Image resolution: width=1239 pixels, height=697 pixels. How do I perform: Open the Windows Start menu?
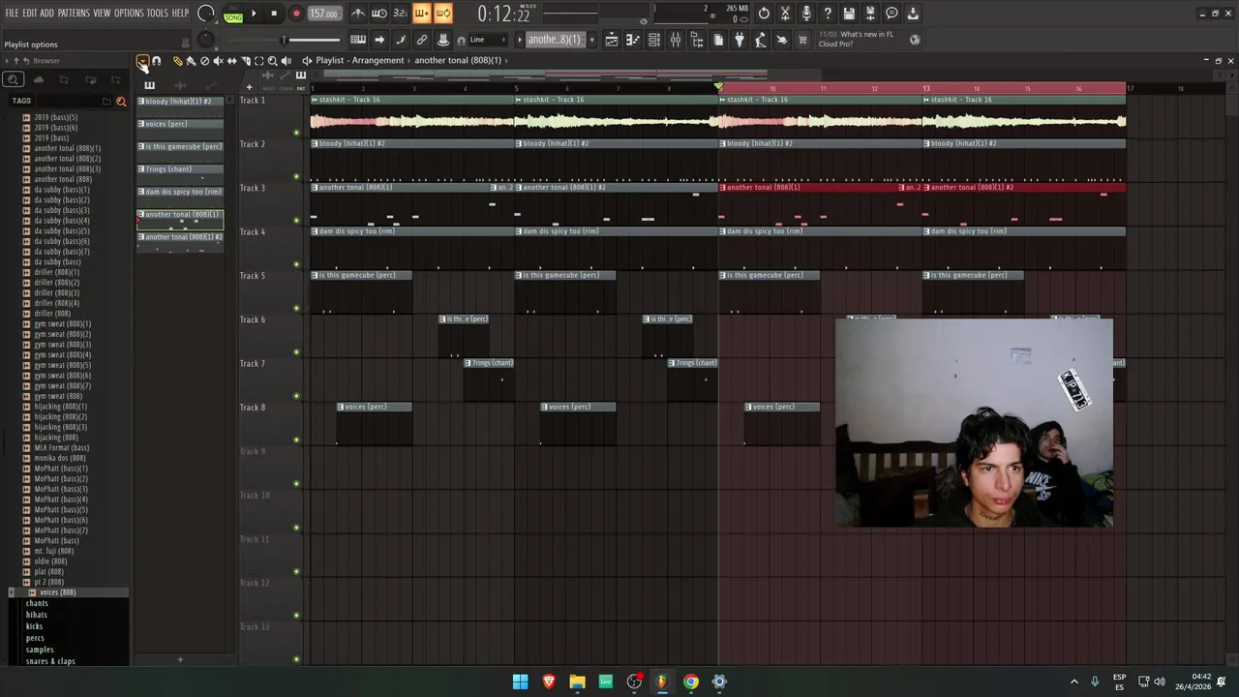520,682
